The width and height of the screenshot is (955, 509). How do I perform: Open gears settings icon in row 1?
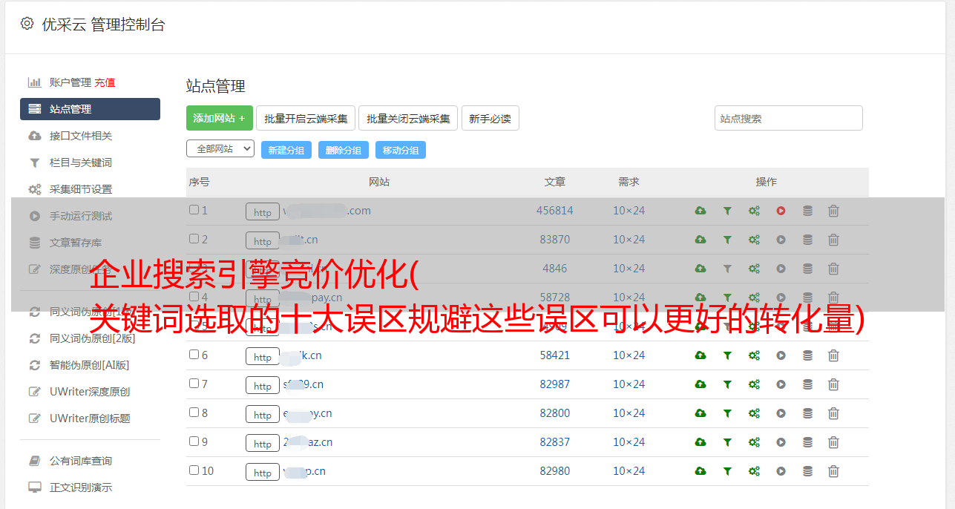click(754, 211)
